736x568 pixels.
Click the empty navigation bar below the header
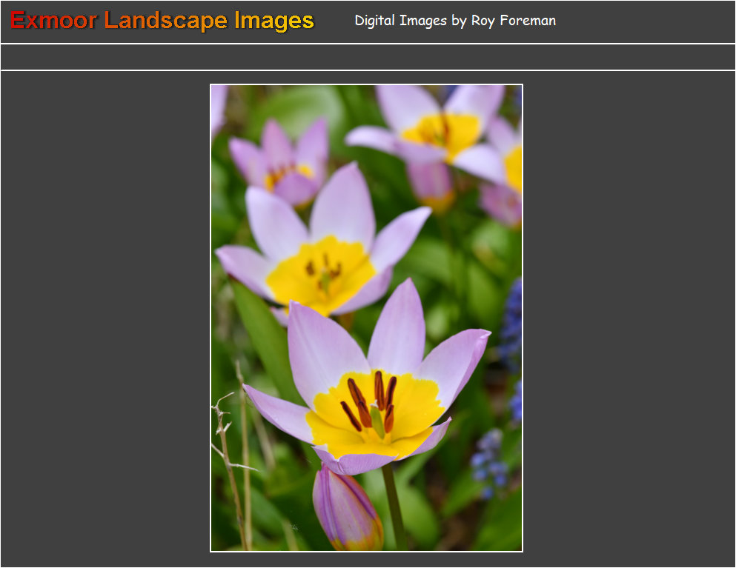[368, 57]
